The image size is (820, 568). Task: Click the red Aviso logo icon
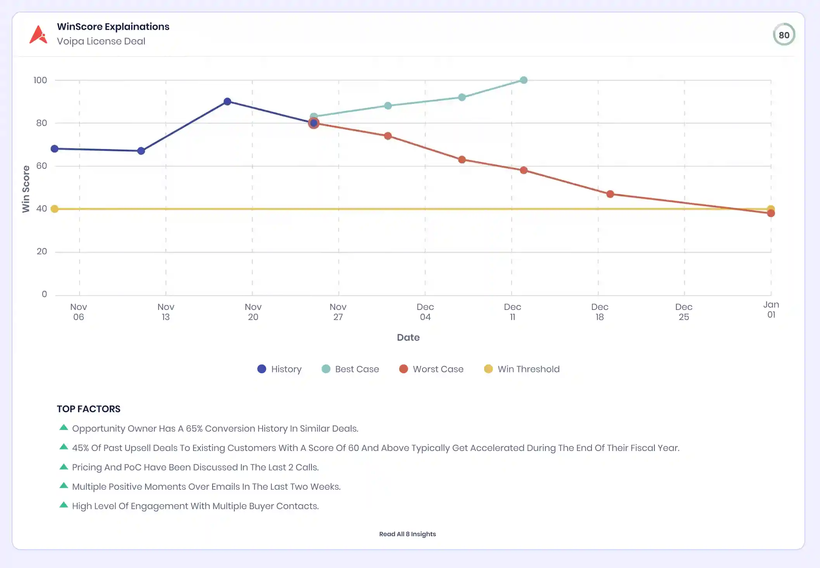(x=38, y=35)
